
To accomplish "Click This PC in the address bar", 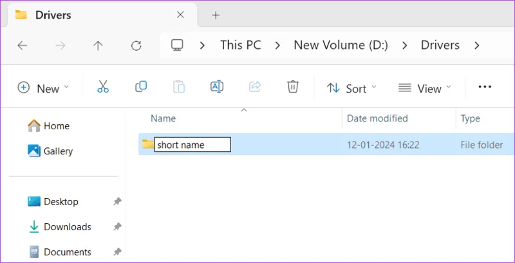I will click(240, 45).
